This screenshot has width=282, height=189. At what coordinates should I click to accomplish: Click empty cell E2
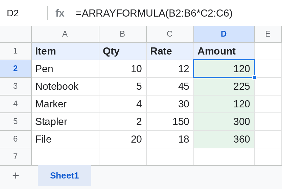click(268, 69)
